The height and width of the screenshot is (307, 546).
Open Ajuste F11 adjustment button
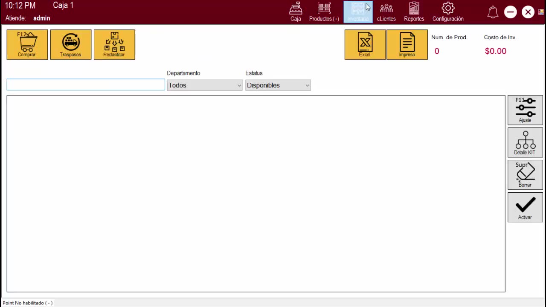525,110
